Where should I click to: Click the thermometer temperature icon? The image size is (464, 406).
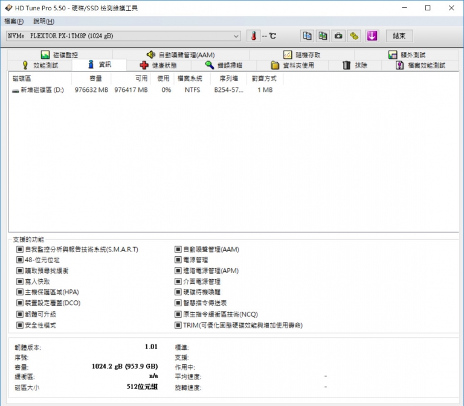click(x=254, y=36)
